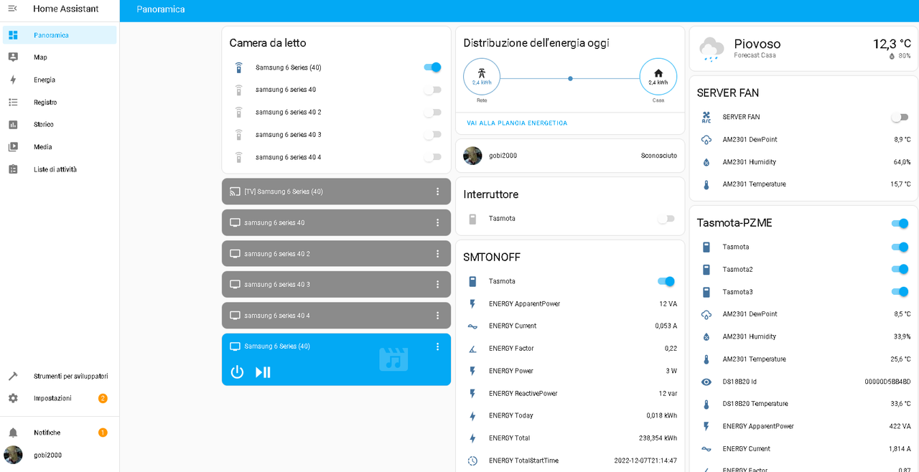Click AM2301 Humidity icon in SERVER FAN card
The height and width of the screenshot is (472, 919).
click(706, 162)
